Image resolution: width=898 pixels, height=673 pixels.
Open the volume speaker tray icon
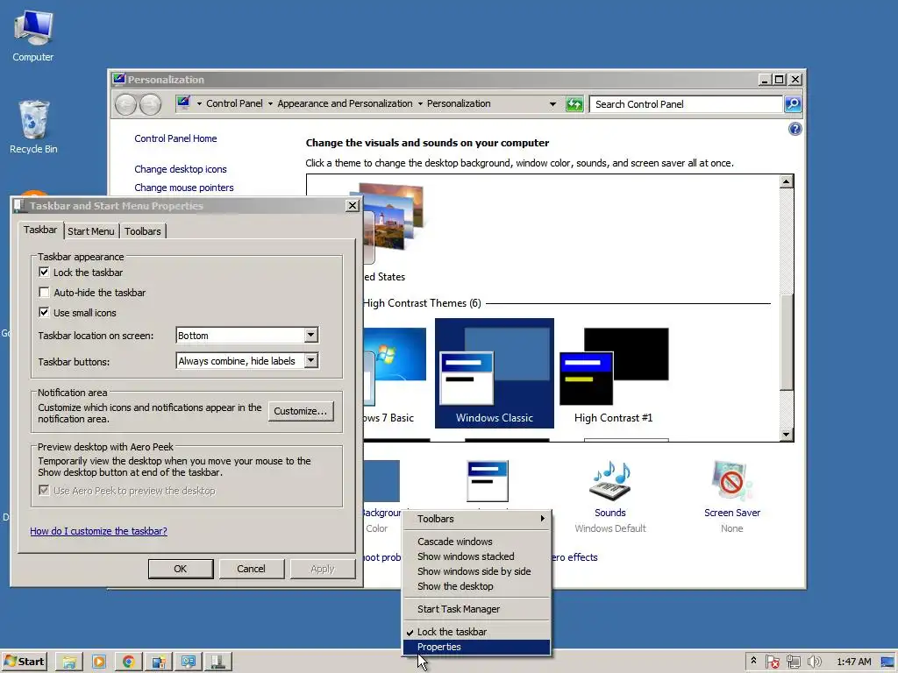pos(815,662)
